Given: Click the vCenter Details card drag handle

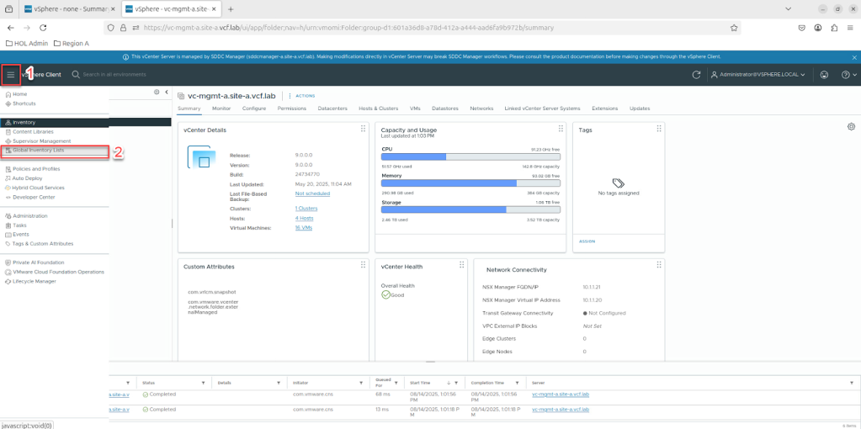Looking at the screenshot, I should 363,129.
